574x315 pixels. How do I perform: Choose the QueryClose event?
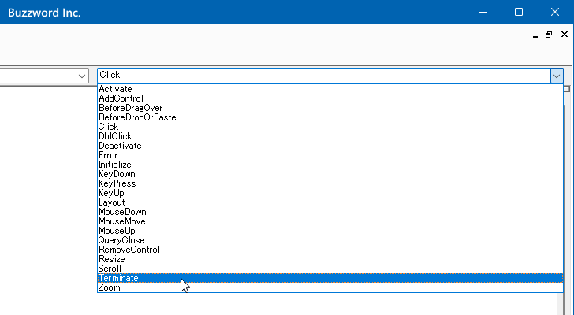click(330, 241)
